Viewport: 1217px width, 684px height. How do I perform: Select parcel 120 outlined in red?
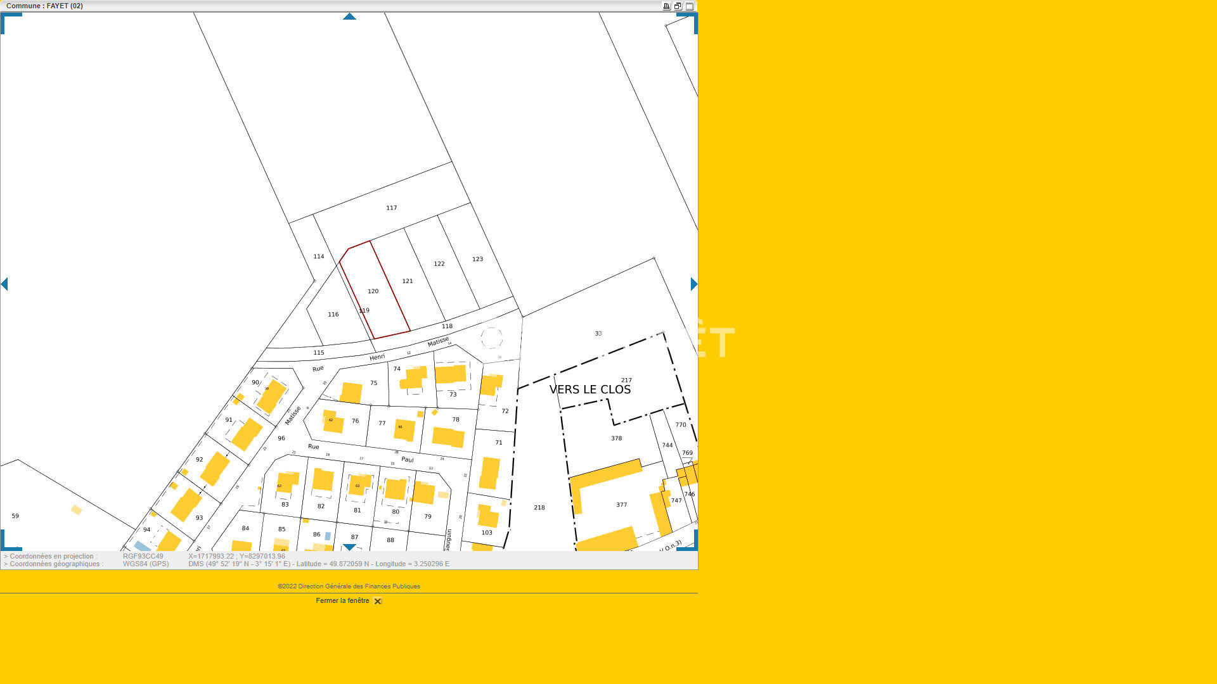(x=373, y=291)
